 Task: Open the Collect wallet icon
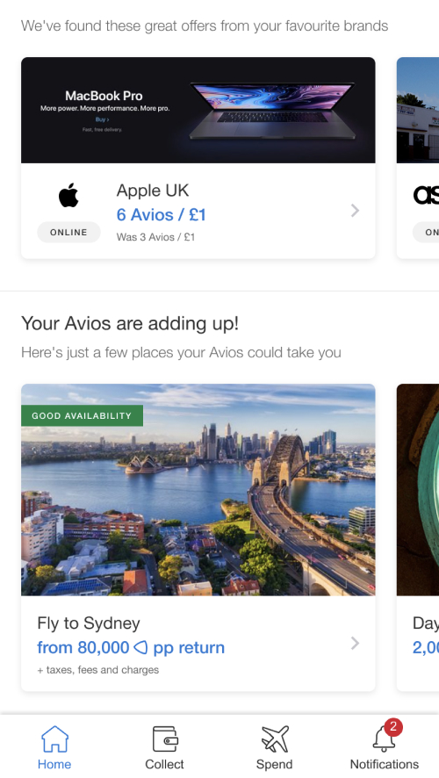165,738
